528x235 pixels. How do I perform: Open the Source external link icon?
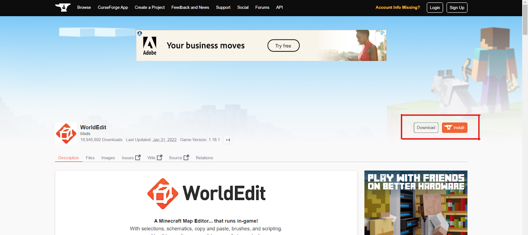[x=186, y=158]
